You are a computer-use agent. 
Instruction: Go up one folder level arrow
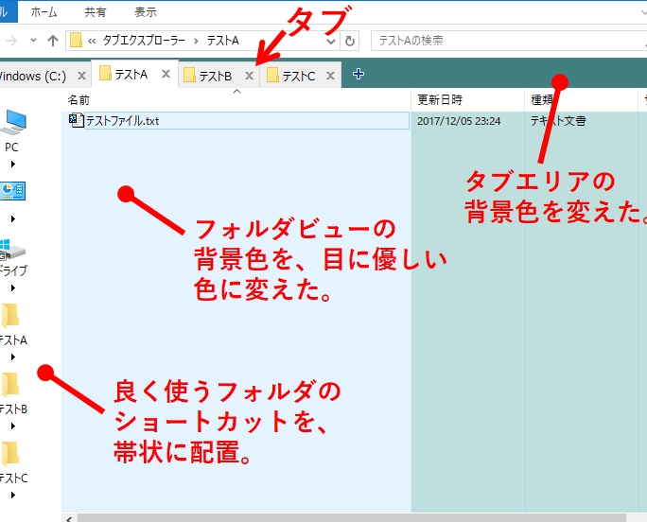pyautogui.click(x=53, y=41)
